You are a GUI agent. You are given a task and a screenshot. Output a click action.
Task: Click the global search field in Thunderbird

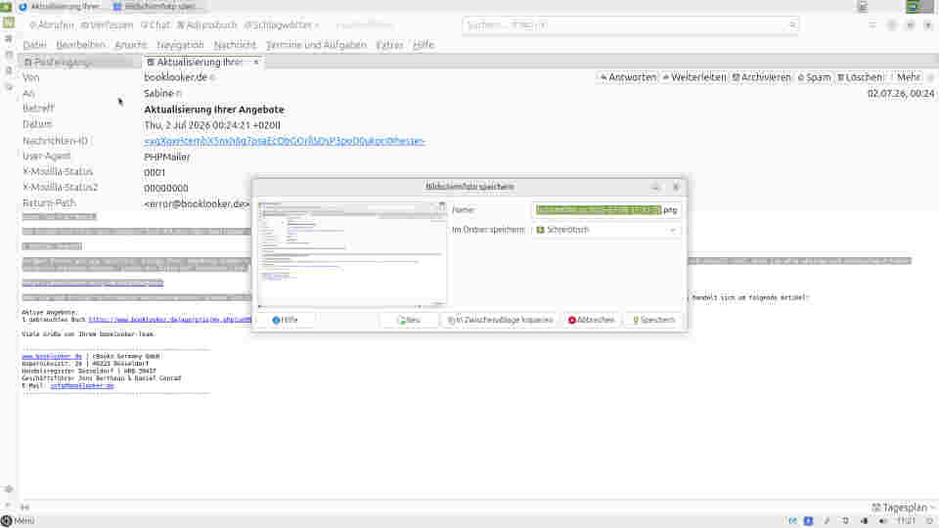(x=630, y=25)
